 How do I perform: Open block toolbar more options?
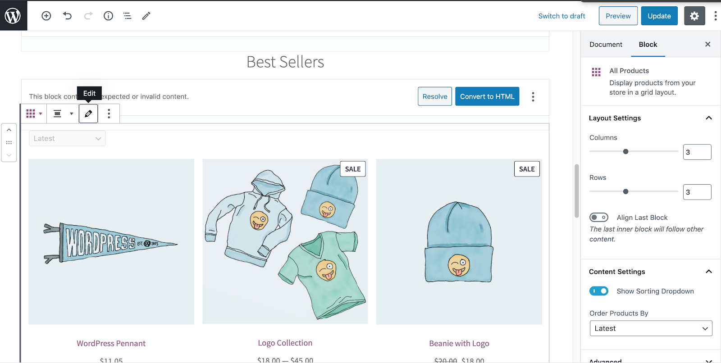tap(109, 113)
